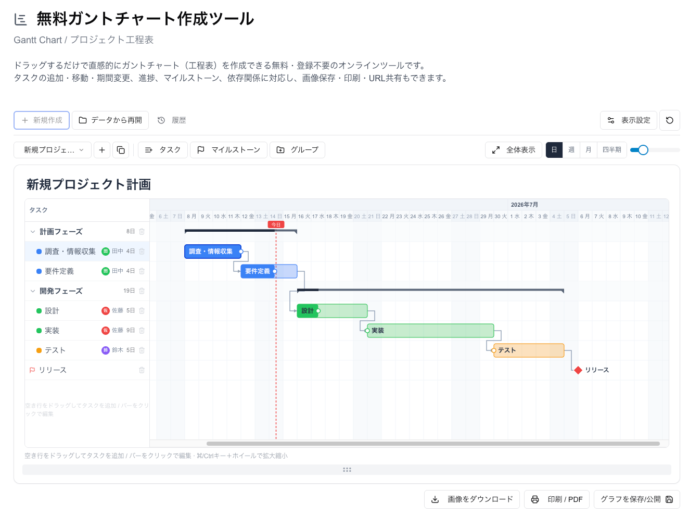This screenshot has width=689, height=515.
Task: Click 佐藤 avatar on 実装 row
Action: click(106, 331)
